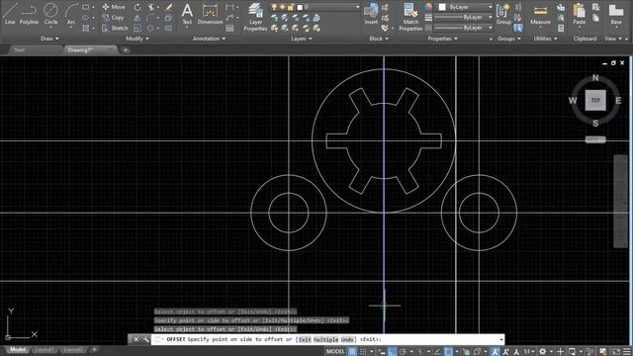Click MODEL button in status bar

coord(335,352)
